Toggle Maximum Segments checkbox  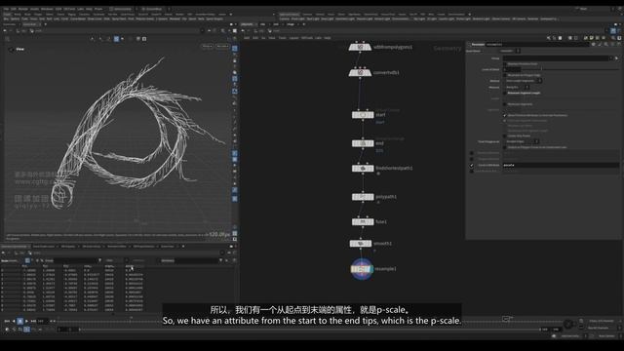point(505,104)
